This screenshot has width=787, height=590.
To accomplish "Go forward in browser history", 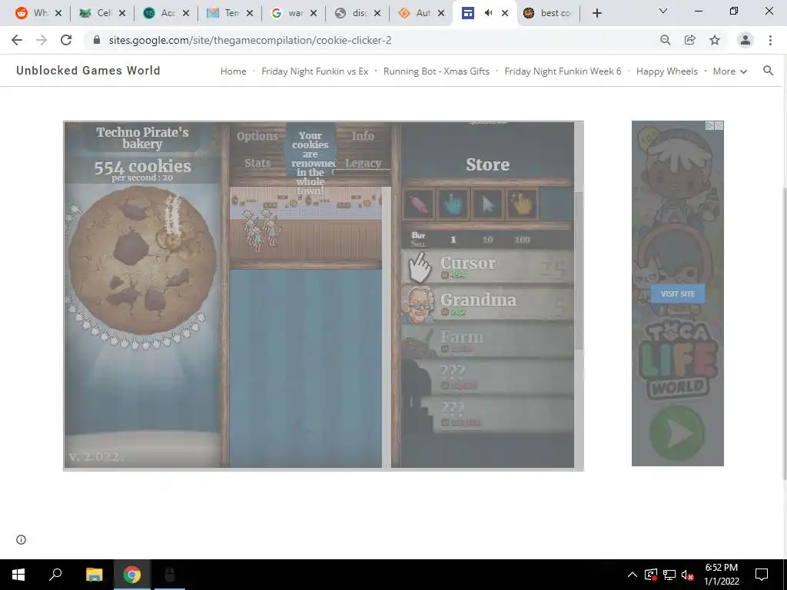I will click(x=42, y=40).
